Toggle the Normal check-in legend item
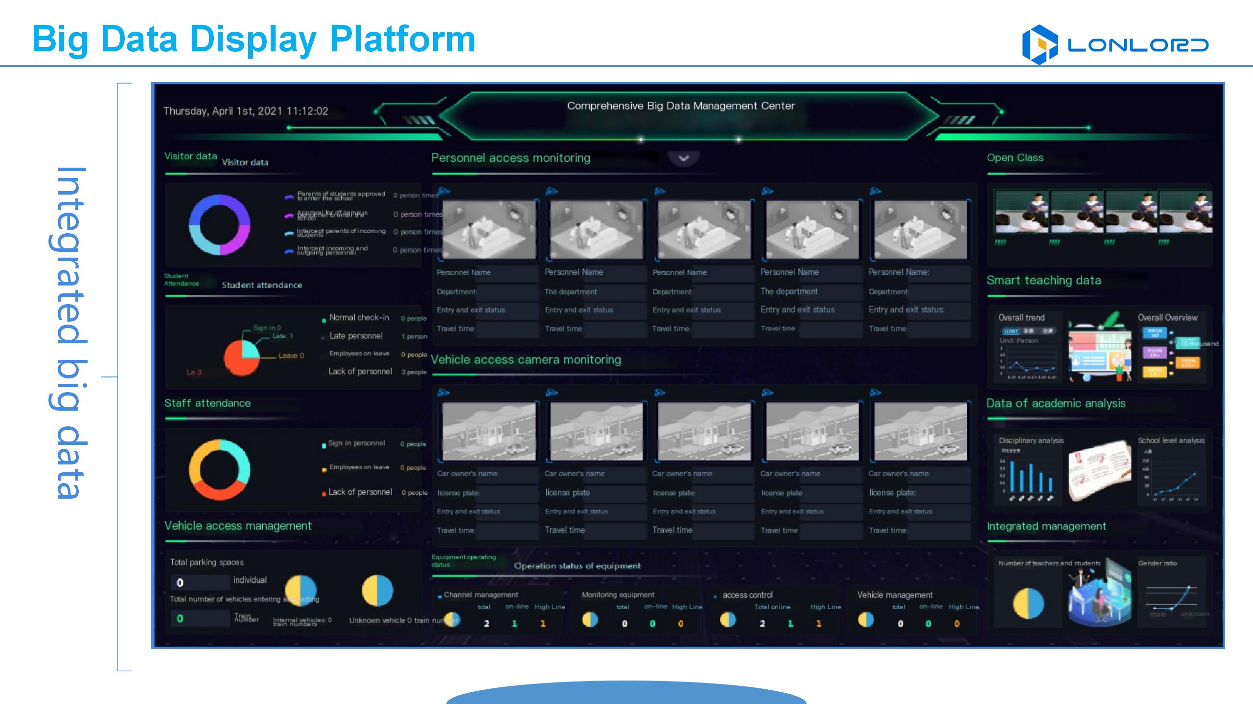The height and width of the screenshot is (704, 1253). [x=359, y=318]
